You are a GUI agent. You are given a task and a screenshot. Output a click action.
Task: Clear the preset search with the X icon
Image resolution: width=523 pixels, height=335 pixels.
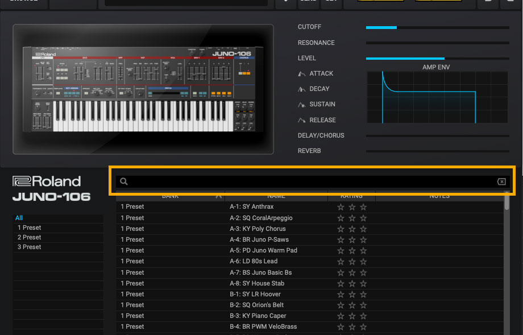501,181
